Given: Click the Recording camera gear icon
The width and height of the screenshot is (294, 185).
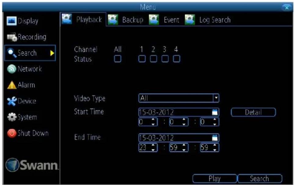Looking at the screenshot, I should pyautogui.click(x=12, y=37).
